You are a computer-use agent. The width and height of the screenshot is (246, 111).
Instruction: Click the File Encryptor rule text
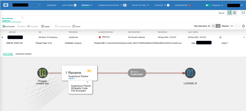79,91
